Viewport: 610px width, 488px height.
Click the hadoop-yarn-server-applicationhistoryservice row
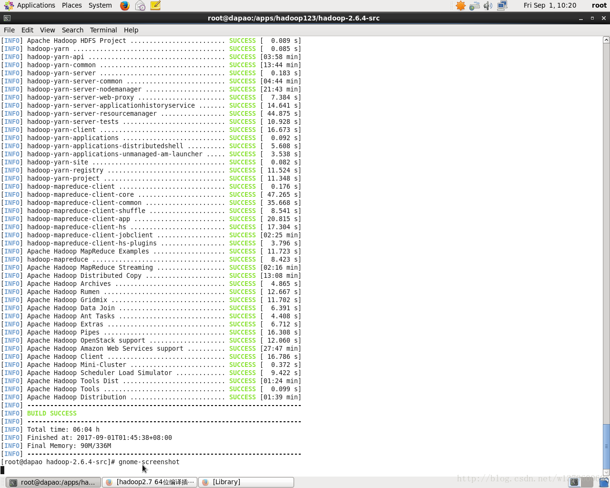151,105
